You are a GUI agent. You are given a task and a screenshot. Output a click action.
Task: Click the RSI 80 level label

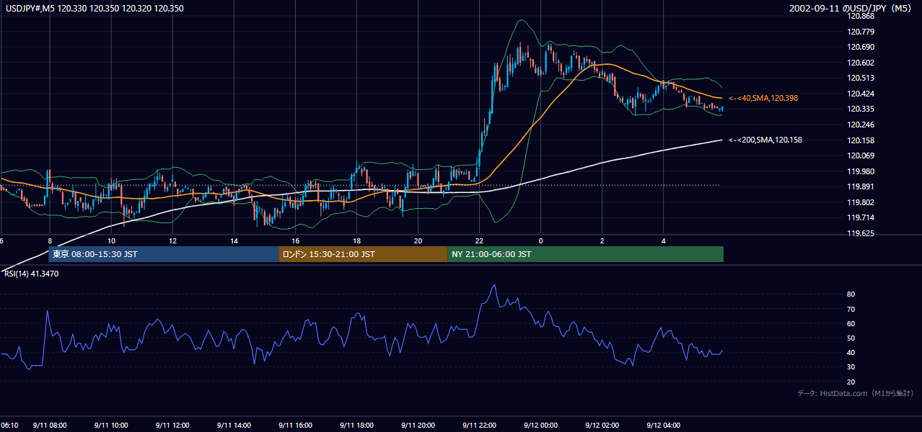[x=851, y=294]
